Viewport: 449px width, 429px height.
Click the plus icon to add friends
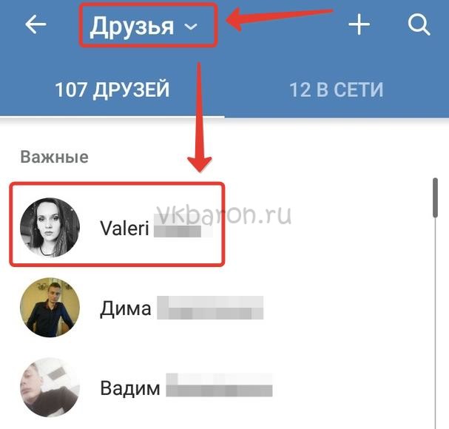tap(359, 24)
